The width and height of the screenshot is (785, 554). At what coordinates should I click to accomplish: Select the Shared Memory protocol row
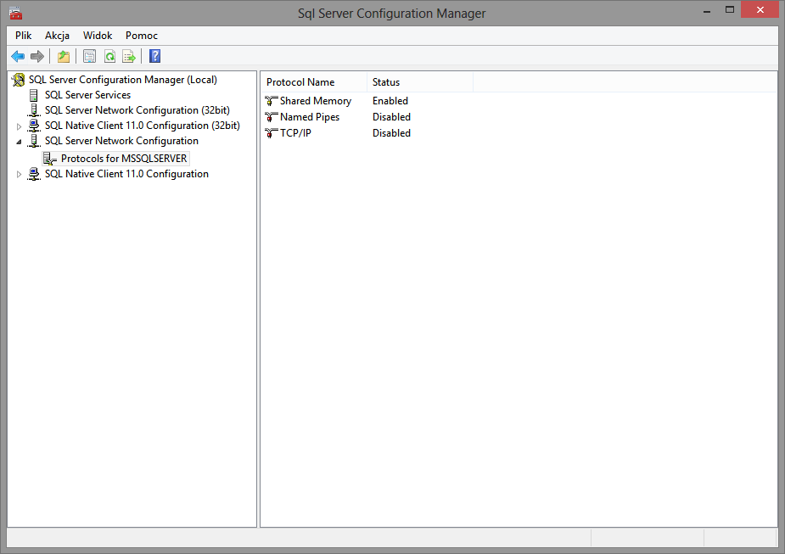pyautogui.click(x=315, y=101)
